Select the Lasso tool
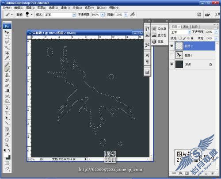221x179 pixels. click(7, 42)
